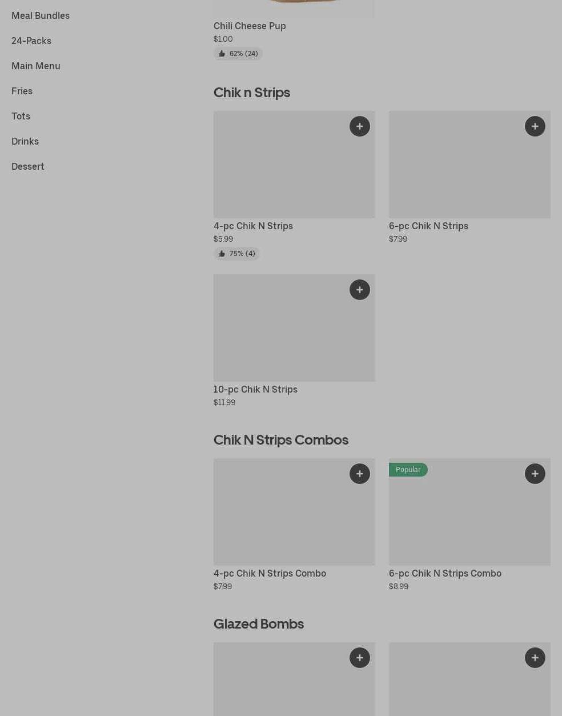Select Fries in sidebar navigation
Viewport: 562px width, 716px height.
[x=22, y=91]
